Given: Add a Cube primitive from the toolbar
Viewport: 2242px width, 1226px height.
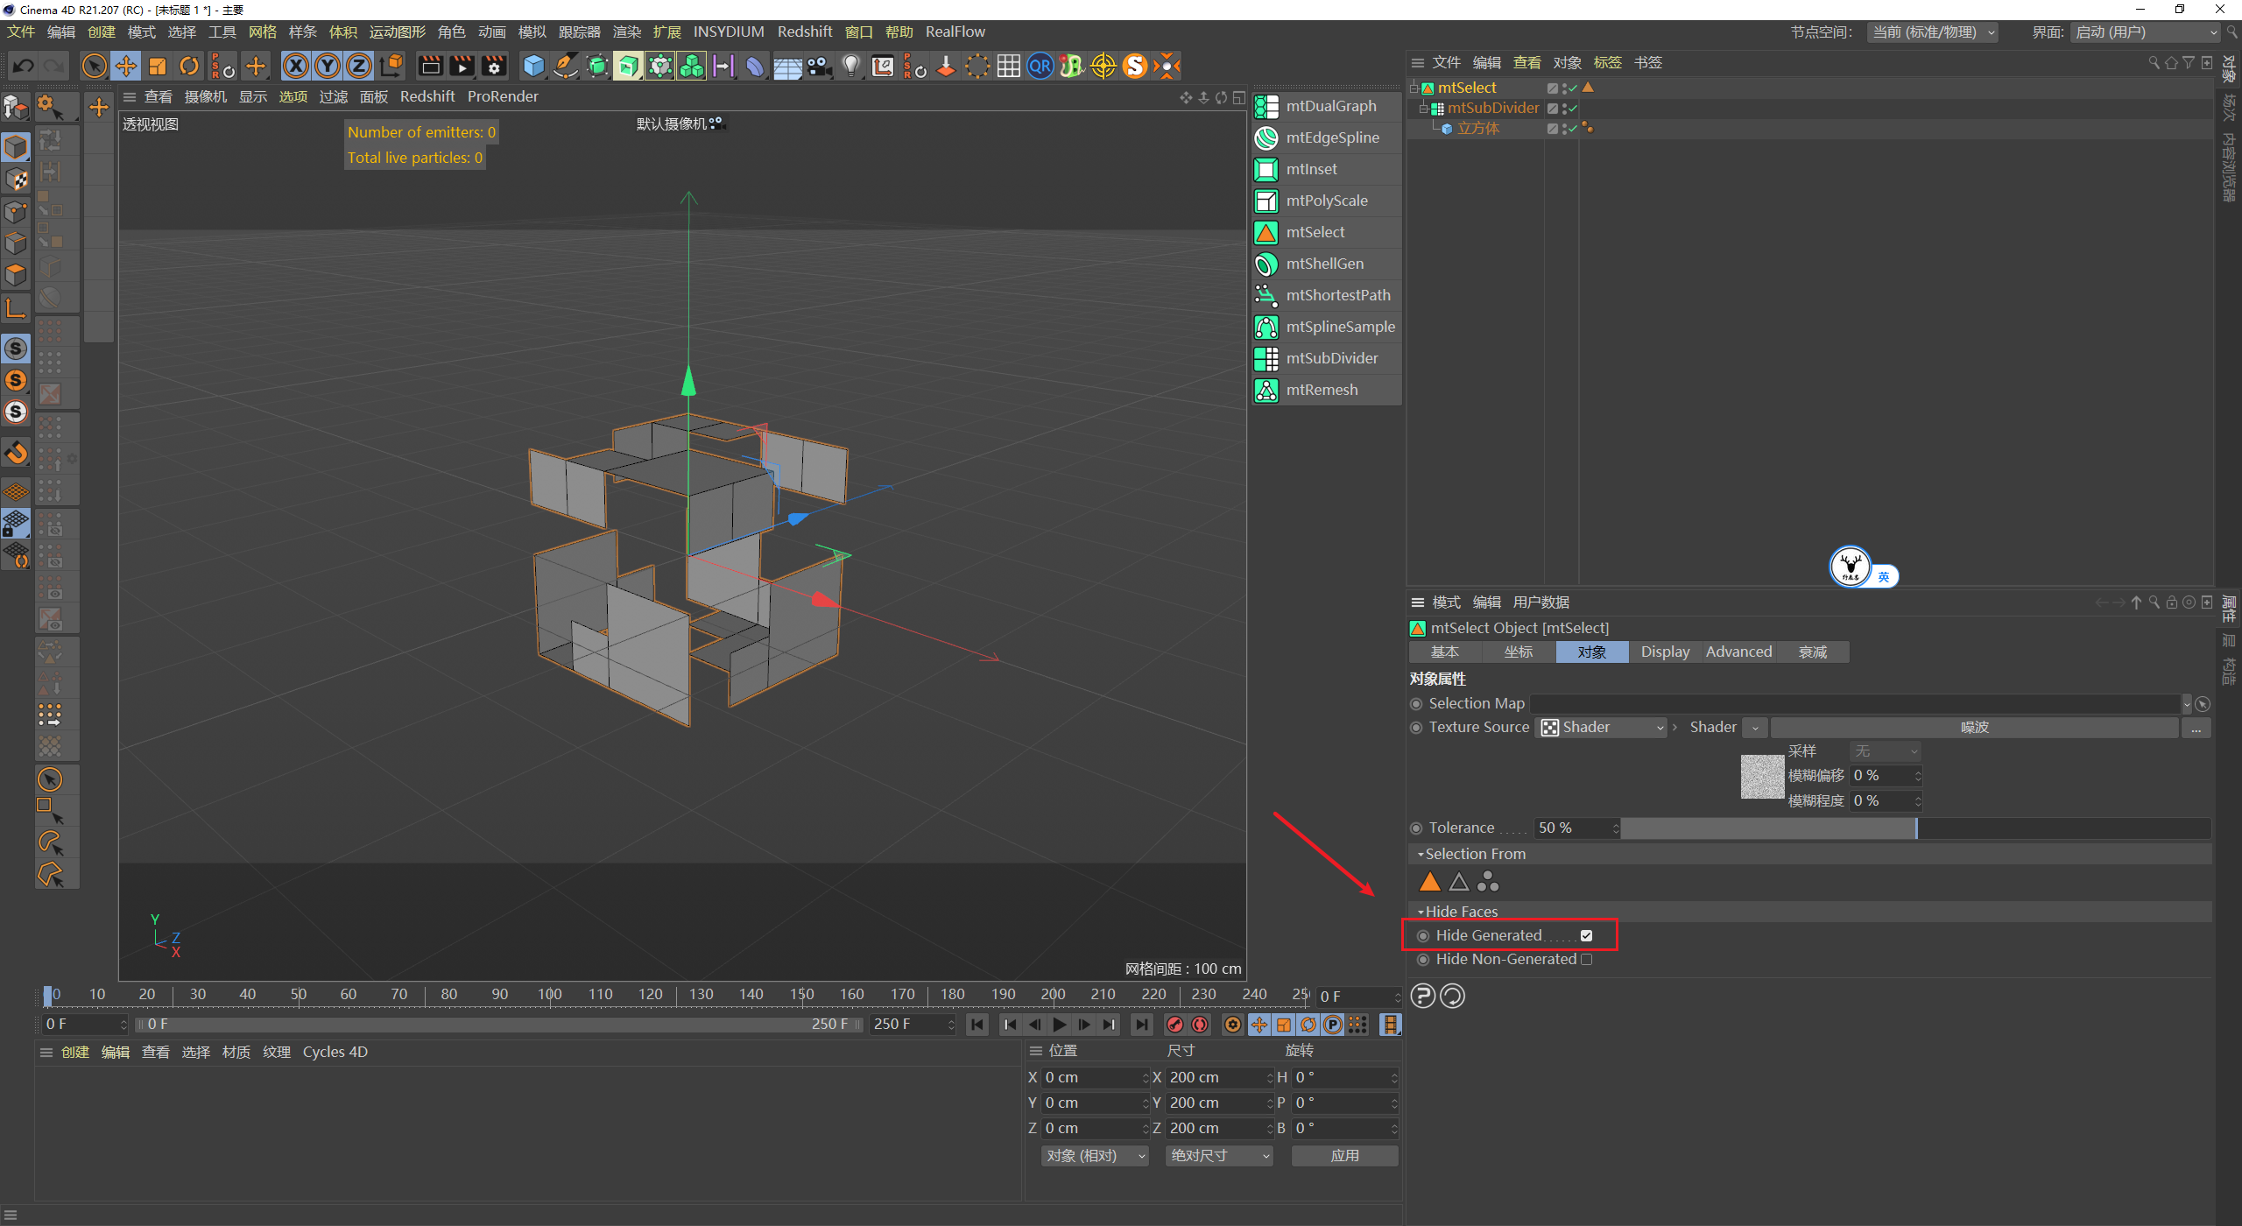Looking at the screenshot, I should pyautogui.click(x=533, y=66).
